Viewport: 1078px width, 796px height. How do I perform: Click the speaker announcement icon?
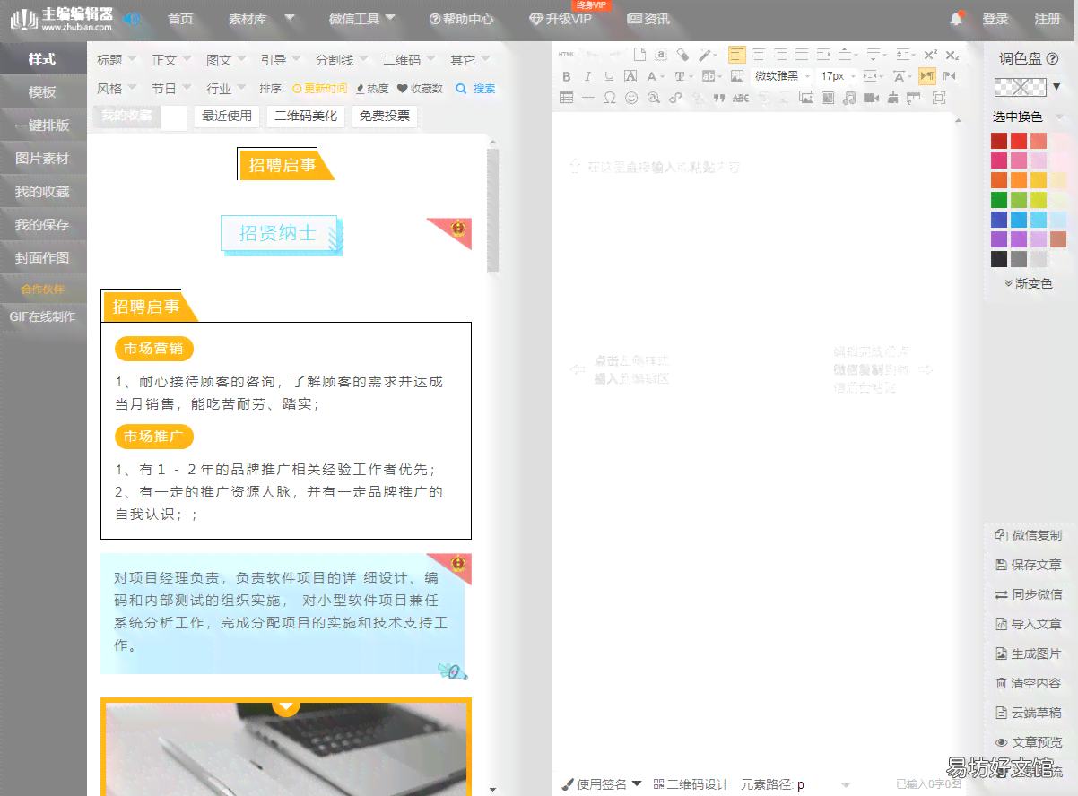pos(133,18)
